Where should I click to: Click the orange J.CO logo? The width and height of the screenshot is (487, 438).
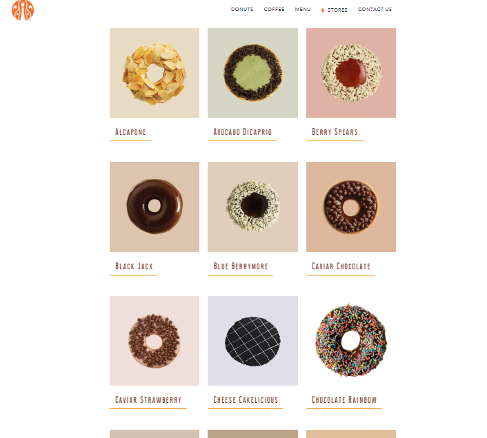pyautogui.click(x=23, y=10)
